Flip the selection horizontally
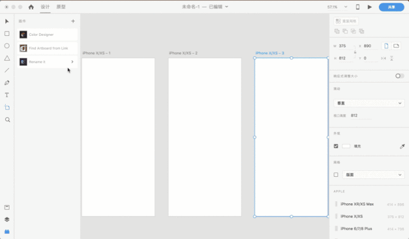 [x=383, y=58]
